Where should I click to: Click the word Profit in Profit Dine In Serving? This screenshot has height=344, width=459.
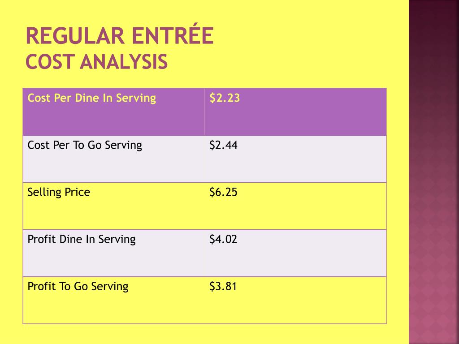point(42,239)
